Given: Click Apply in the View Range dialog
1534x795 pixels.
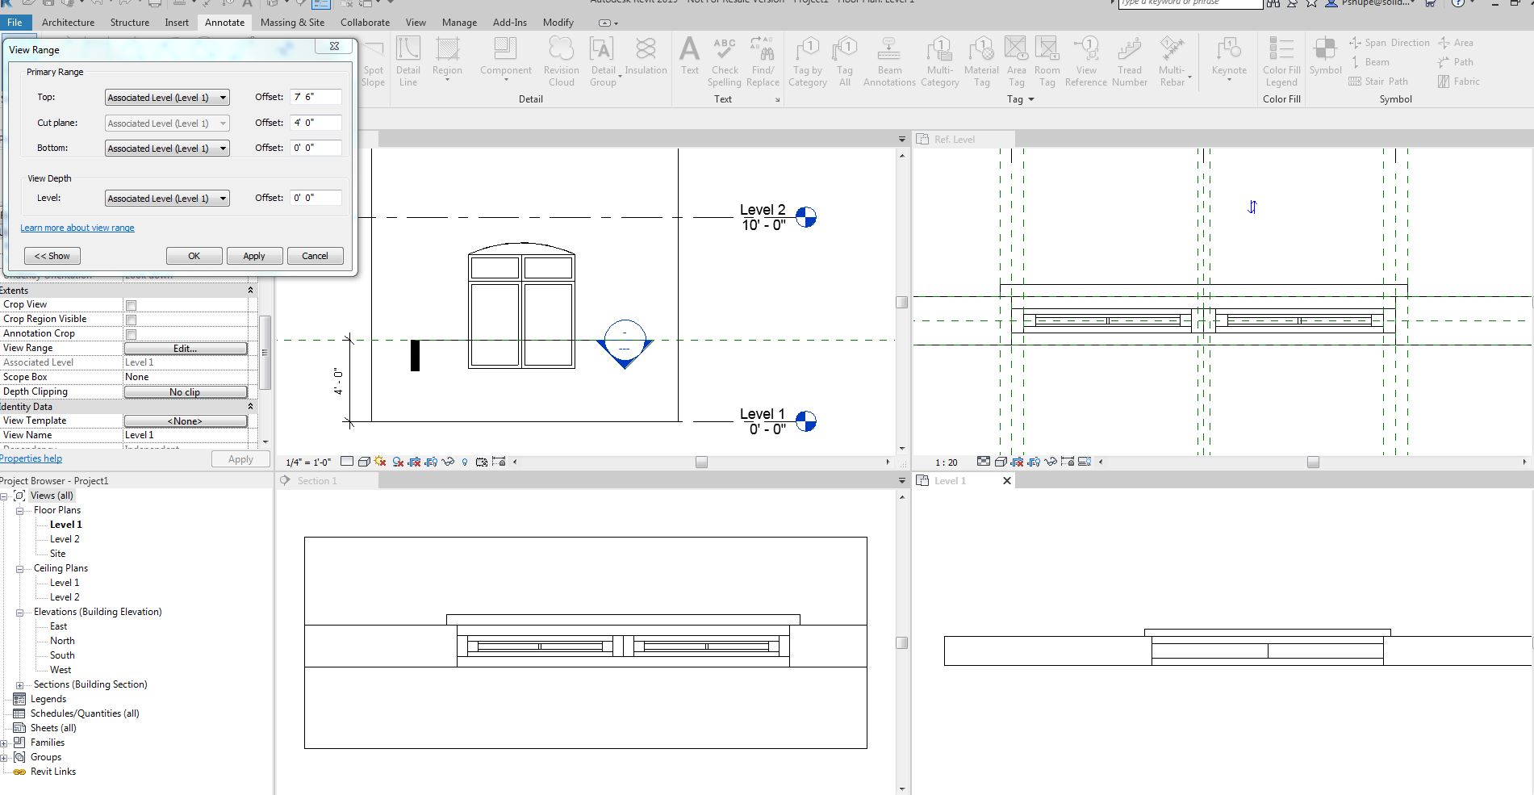Looking at the screenshot, I should click(x=254, y=255).
